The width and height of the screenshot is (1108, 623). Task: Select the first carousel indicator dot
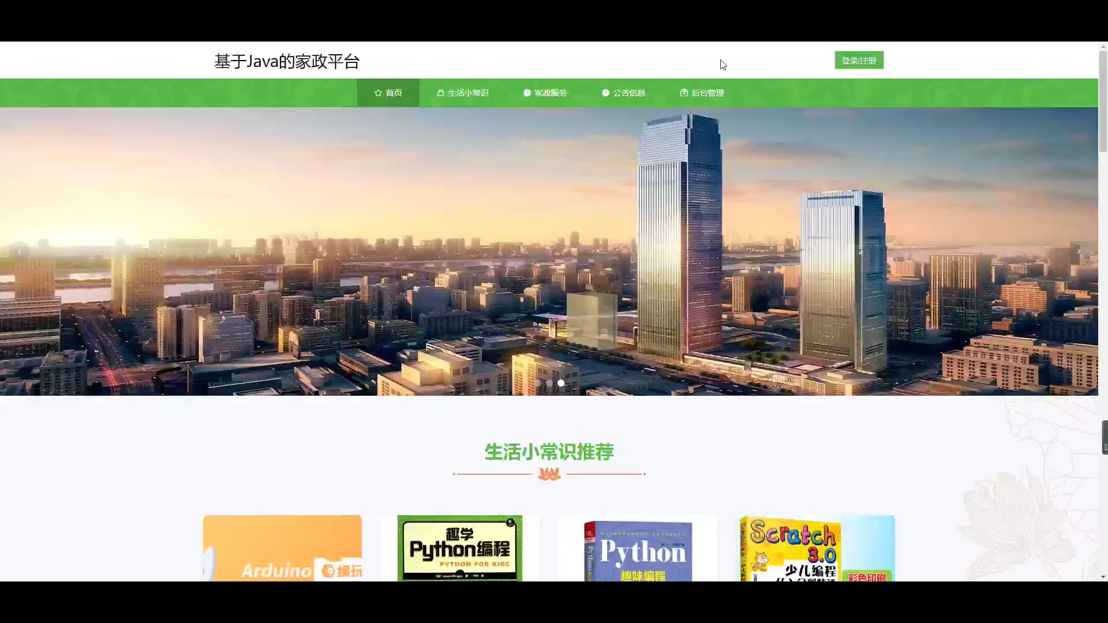pos(538,383)
